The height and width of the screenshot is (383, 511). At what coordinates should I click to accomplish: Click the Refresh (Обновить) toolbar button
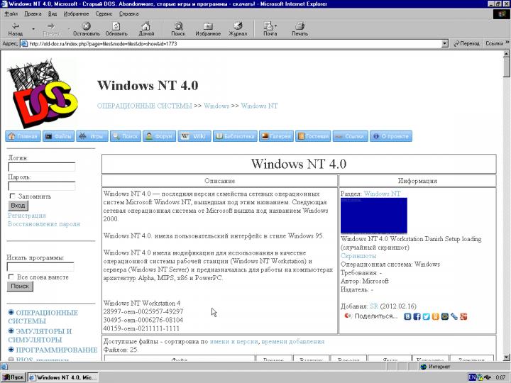pyautogui.click(x=116, y=29)
